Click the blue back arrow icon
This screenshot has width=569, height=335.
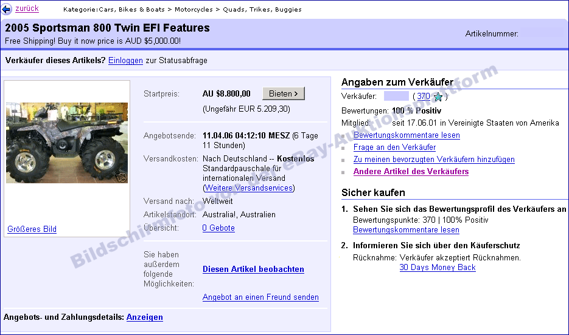point(7,9)
